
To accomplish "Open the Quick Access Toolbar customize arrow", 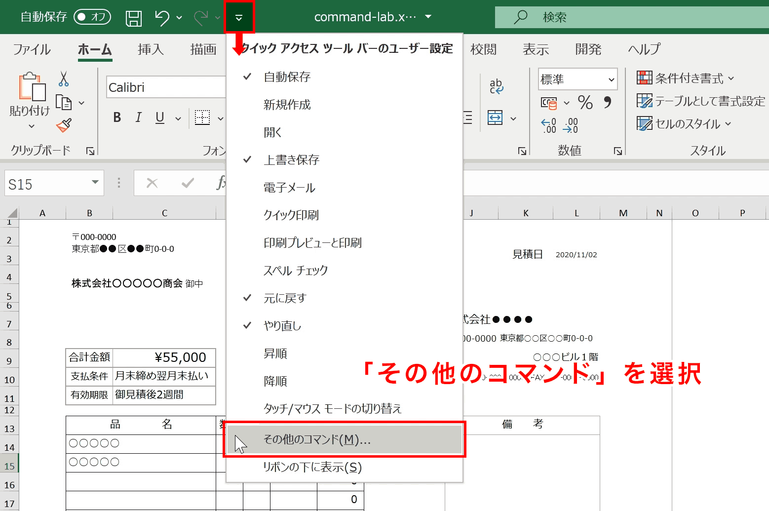I will (x=239, y=18).
